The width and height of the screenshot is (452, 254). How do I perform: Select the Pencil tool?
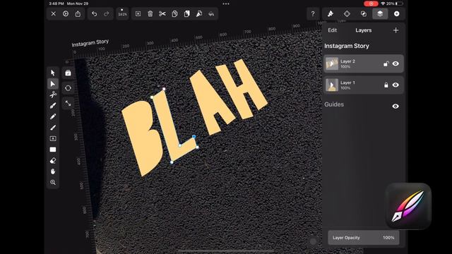[x=53, y=116]
